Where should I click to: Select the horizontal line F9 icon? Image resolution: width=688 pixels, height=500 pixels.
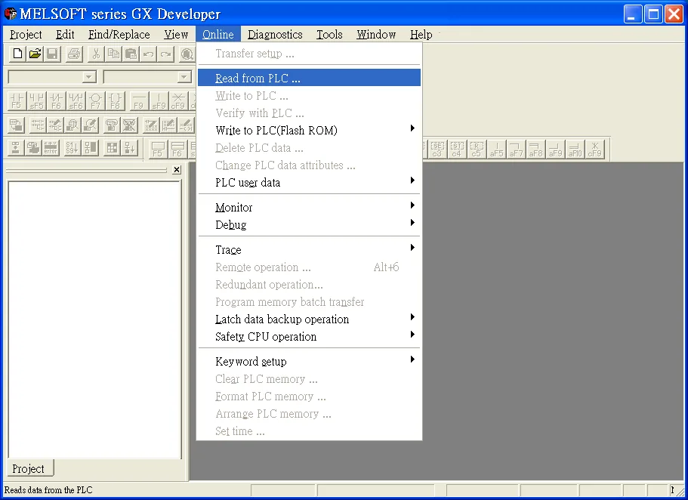pyautogui.click(x=139, y=101)
